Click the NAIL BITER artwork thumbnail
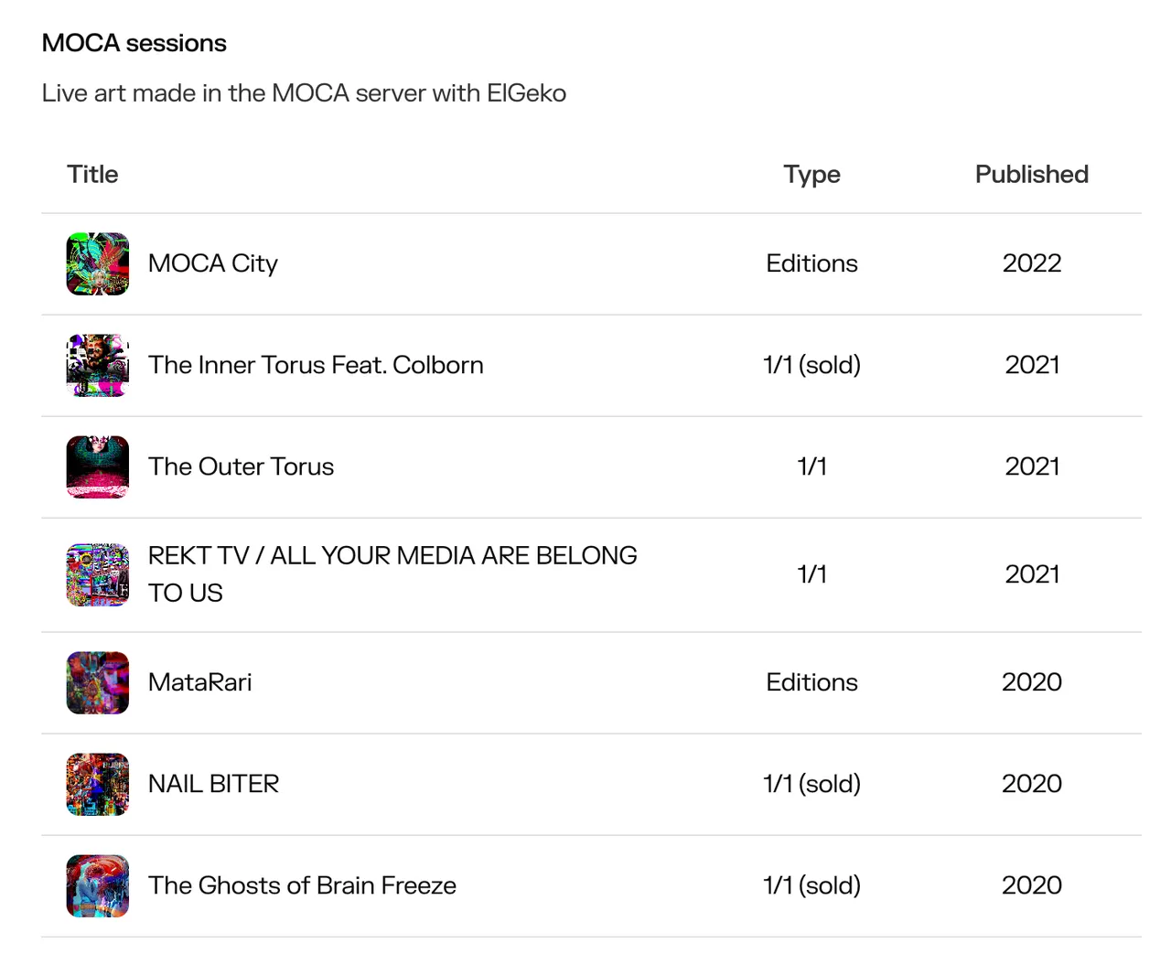The height and width of the screenshot is (975, 1171). [x=98, y=785]
